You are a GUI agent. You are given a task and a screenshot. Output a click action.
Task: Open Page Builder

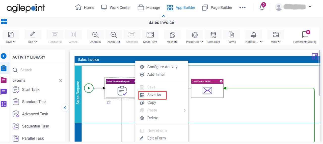217,8
